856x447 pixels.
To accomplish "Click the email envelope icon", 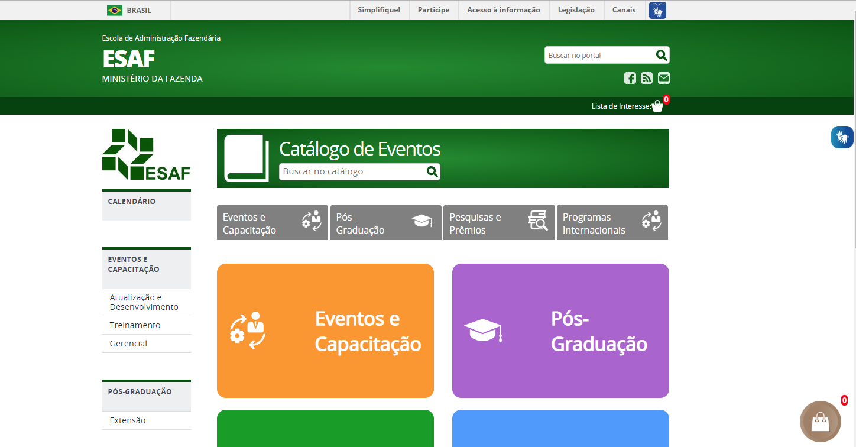I will tap(664, 78).
